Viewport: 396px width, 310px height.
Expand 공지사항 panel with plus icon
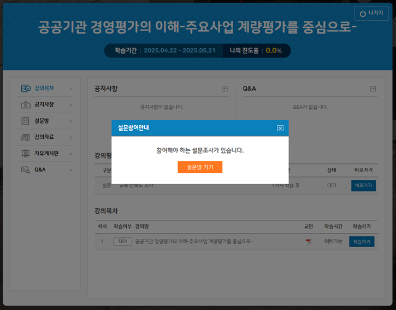[224, 89]
